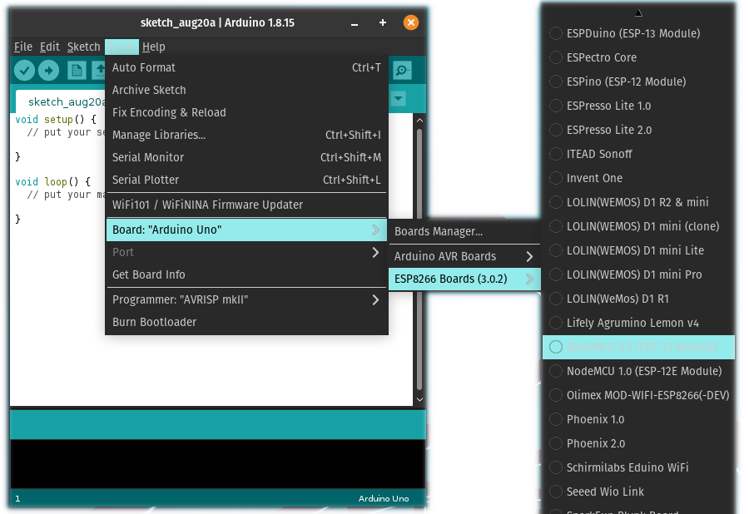This screenshot has height=514, width=749.
Task: Maximize the Arduino window with plus button
Action: point(383,22)
